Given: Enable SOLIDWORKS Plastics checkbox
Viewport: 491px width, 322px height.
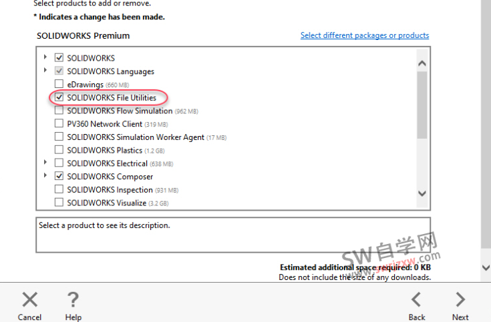Looking at the screenshot, I should [x=59, y=150].
